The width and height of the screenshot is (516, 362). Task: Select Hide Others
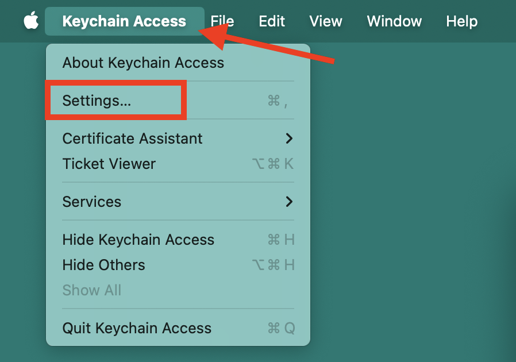pos(103,265)
